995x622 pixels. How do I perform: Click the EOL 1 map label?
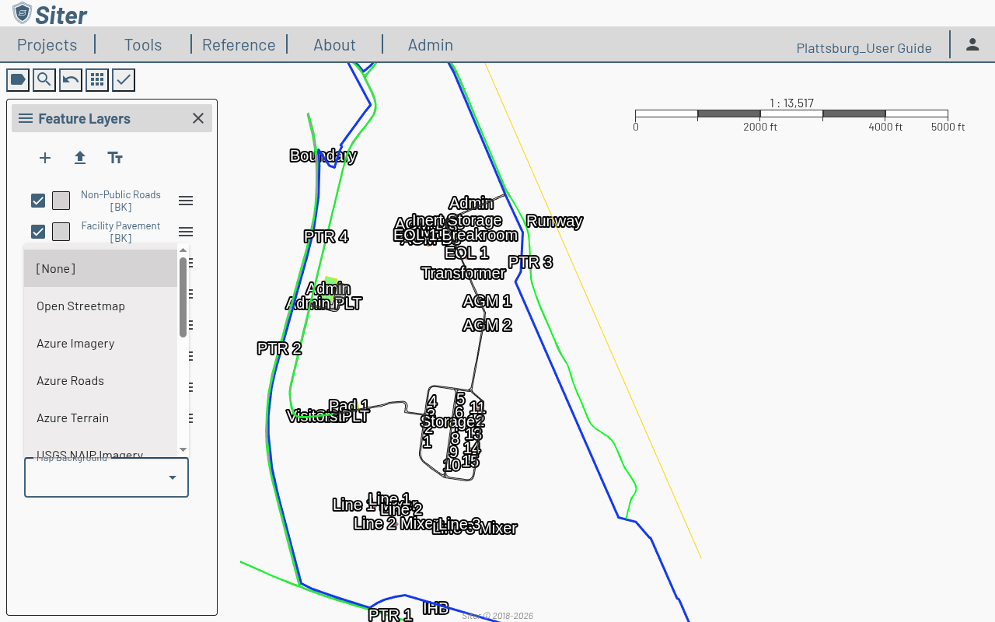pos(466,253)
